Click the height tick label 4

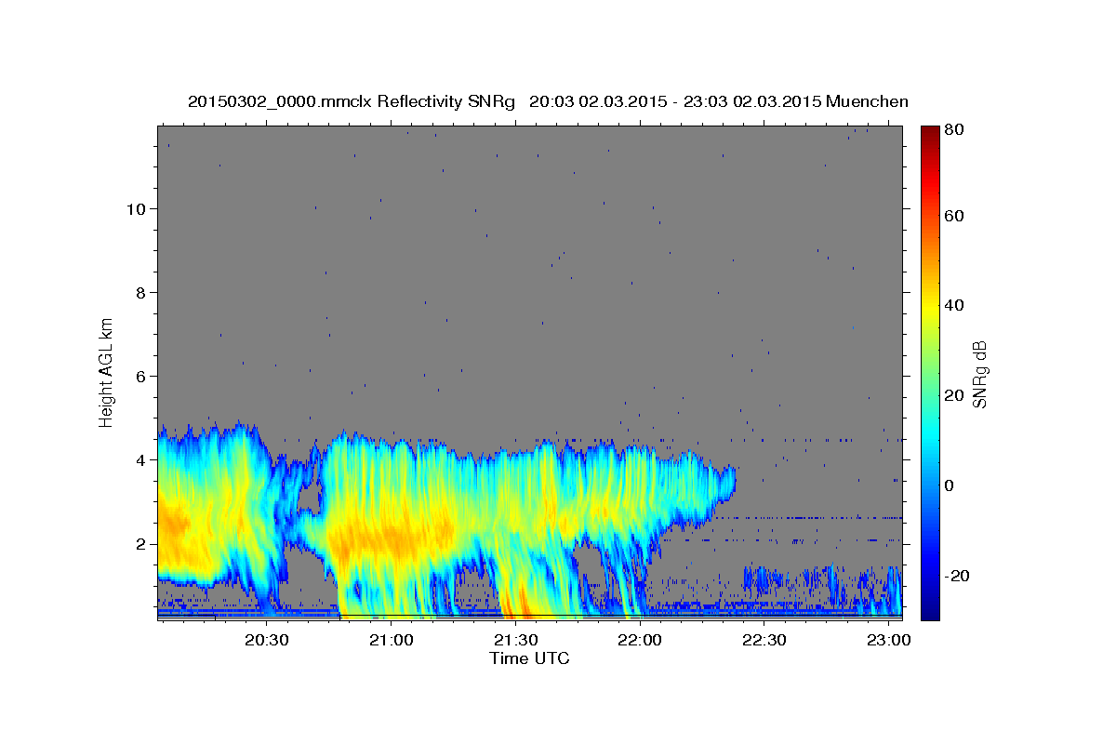(x=139, y=459)
